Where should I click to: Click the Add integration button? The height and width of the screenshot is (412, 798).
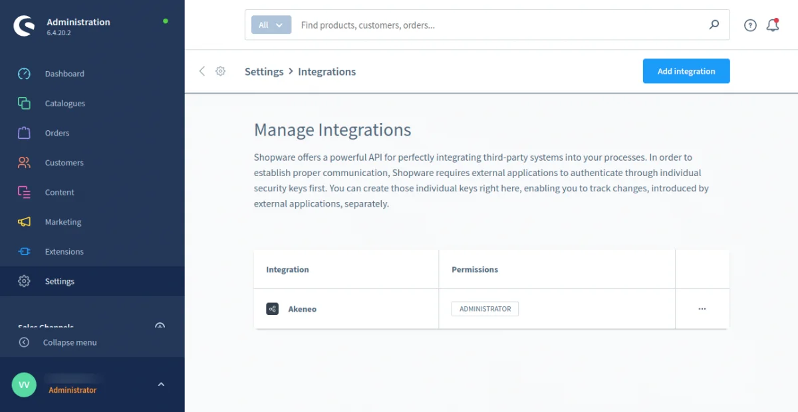point(686,71)
